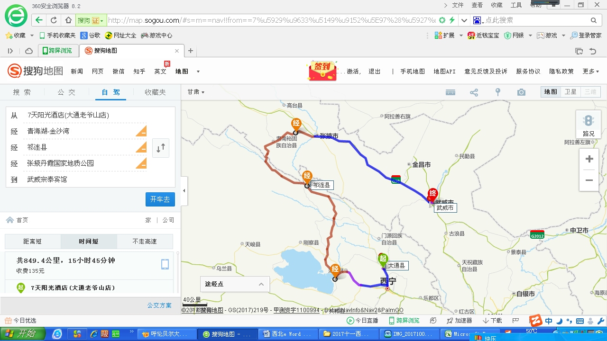Open the 公交方案 link
Screen dimensions: 607x341
[x=159, y=305]
